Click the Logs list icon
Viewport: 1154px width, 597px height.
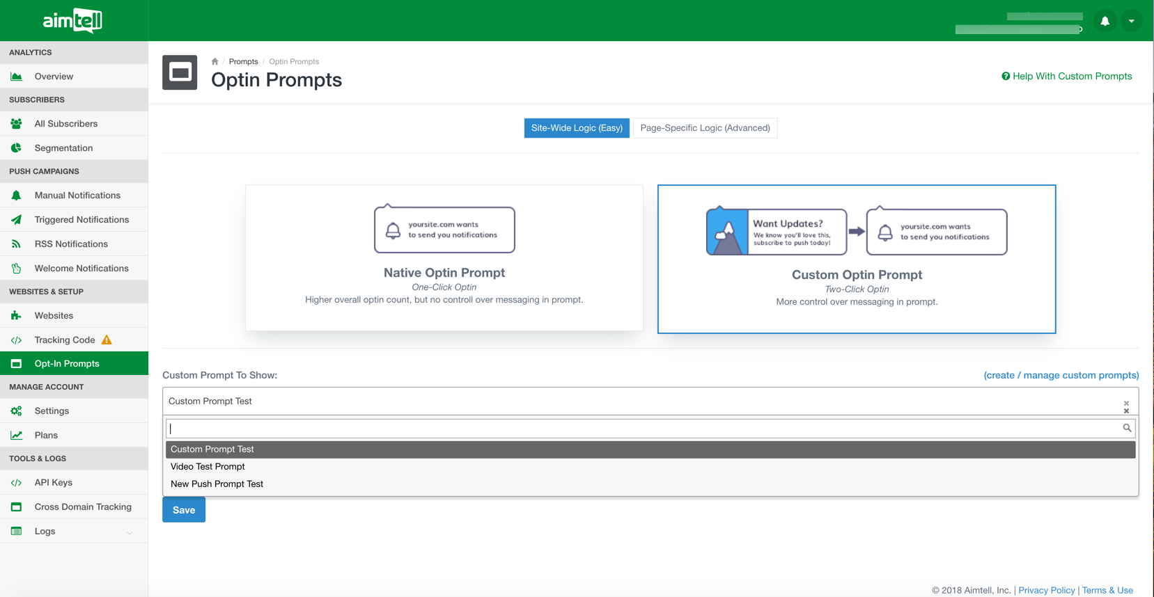pyautogui.click(x=16, y=532)
